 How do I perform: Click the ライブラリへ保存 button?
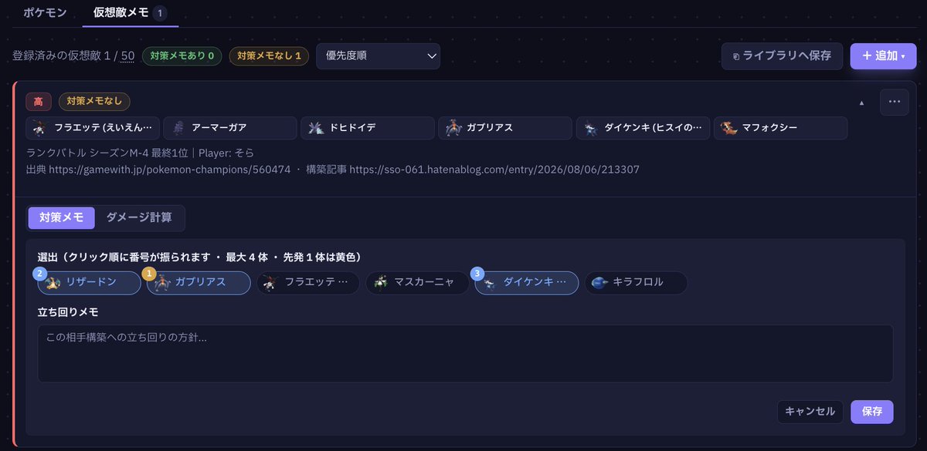(783, 56)
